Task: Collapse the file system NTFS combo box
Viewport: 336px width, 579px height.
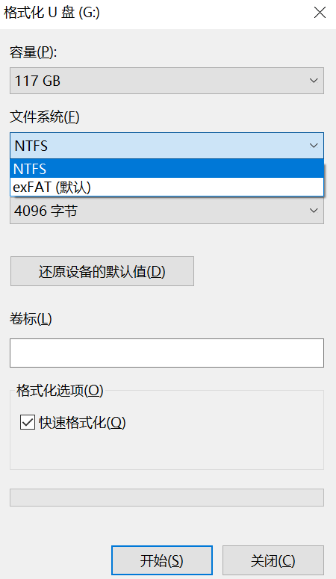Action: tap(167, 146)
